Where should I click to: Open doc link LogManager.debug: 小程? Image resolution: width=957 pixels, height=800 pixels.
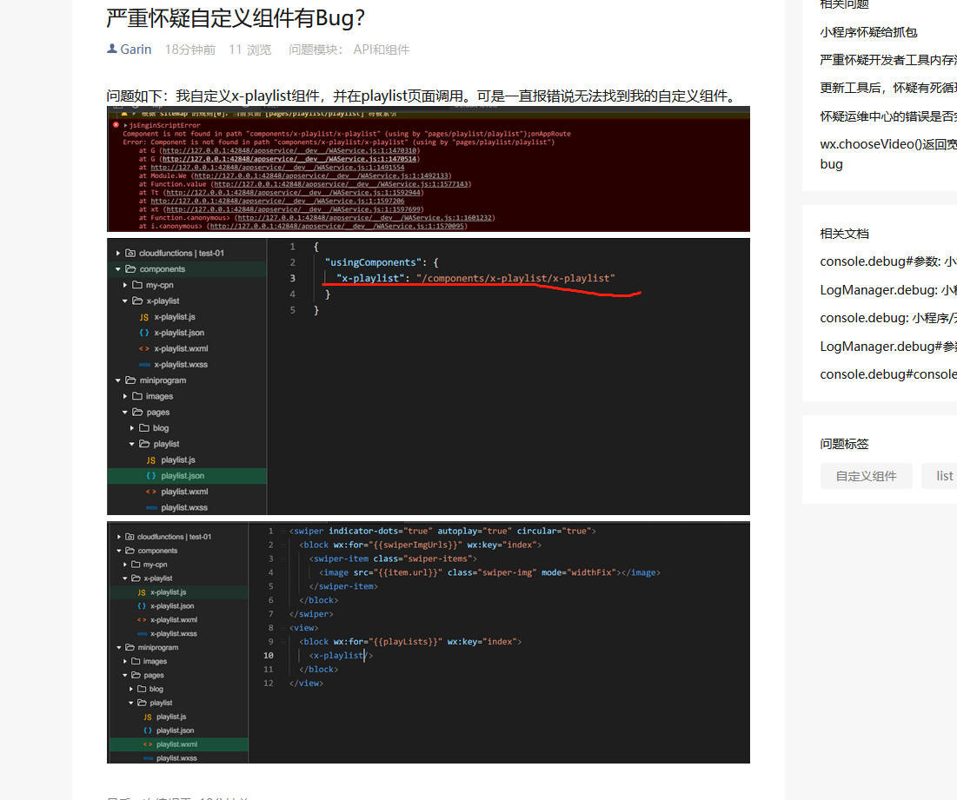point(888,290)
